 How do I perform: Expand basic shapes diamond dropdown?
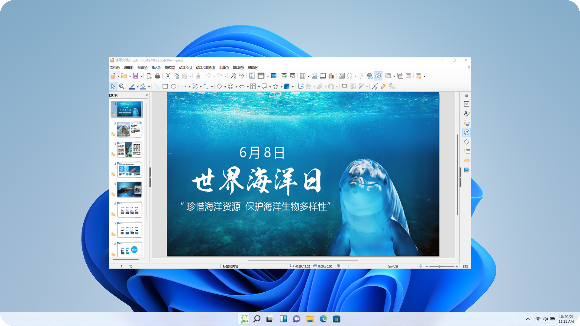(225, 87)
